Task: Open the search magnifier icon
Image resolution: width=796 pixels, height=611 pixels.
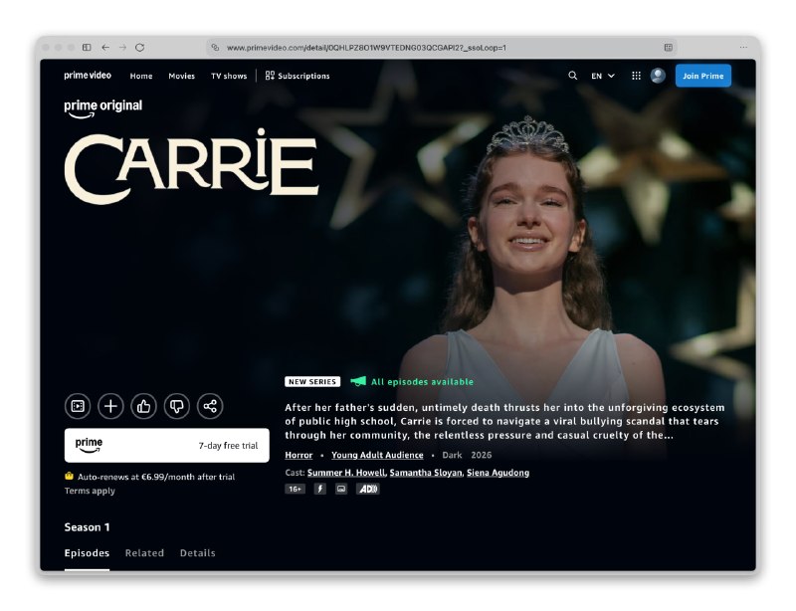Action: tap(573, 76)
